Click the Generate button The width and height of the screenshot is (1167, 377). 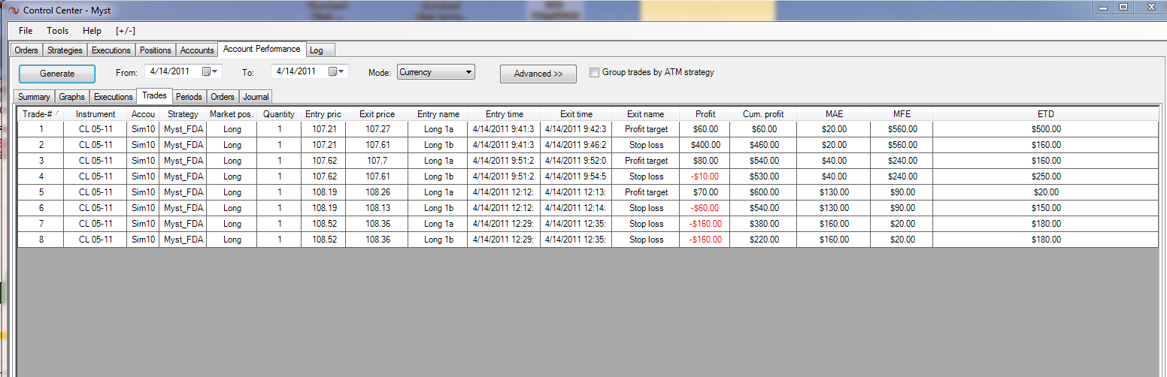57,74
